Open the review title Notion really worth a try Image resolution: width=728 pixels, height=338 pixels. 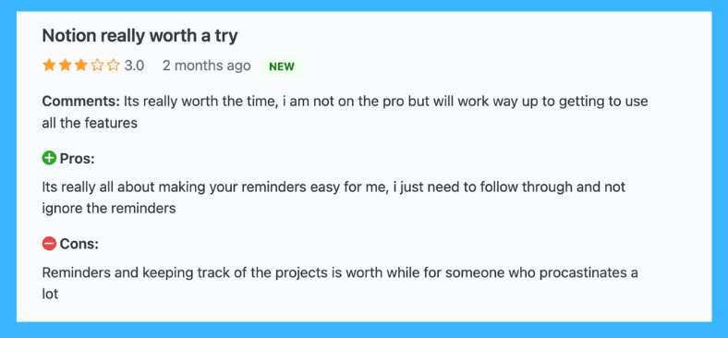(140, 36)
